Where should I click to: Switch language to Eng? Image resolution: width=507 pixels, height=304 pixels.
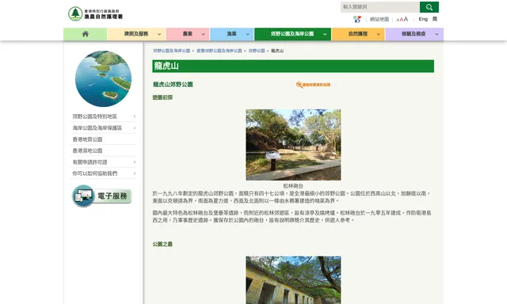coord(423,19)
